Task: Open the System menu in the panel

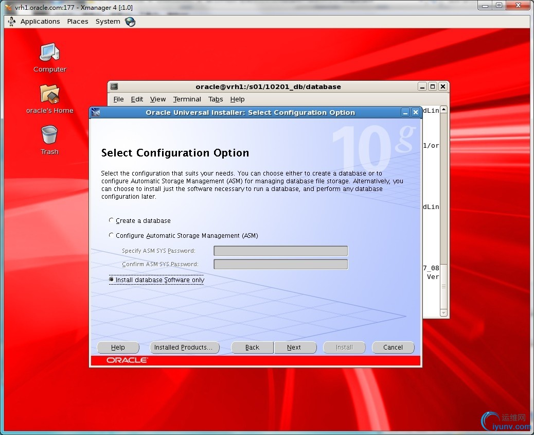Action: click(x=108, y=22)
